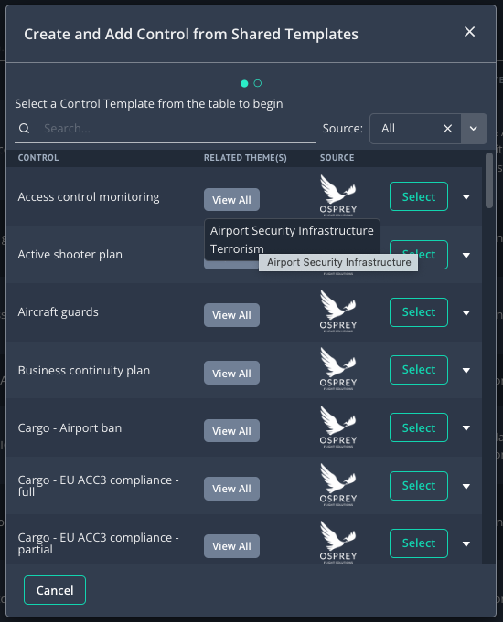Click Osprey logo in Cargo - Airport ban row
The height and width of the screenshot is (622, 503).
pos(338,427)
